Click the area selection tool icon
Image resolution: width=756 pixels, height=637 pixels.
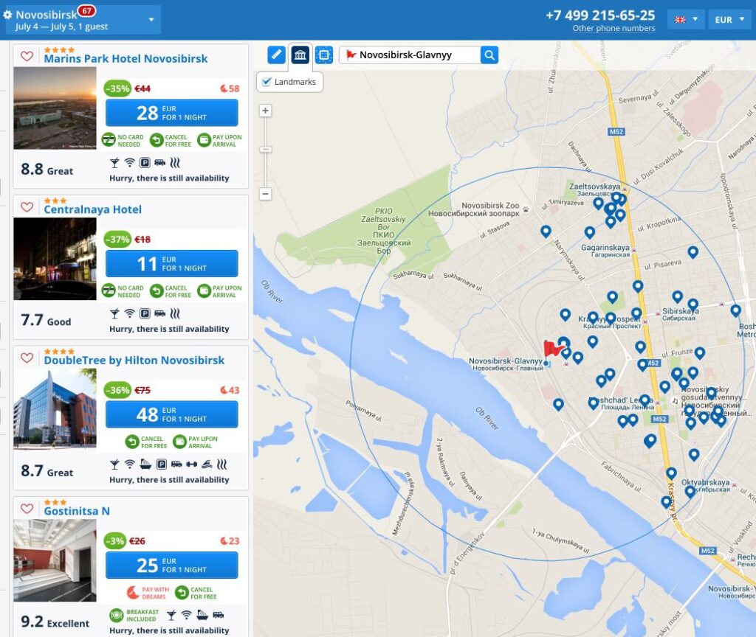pyautogui.click(x=325, y=55)
